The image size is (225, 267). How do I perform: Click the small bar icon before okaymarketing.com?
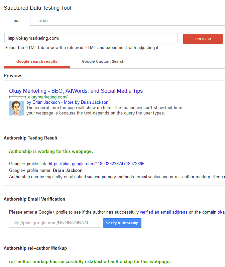pos(17,97)
